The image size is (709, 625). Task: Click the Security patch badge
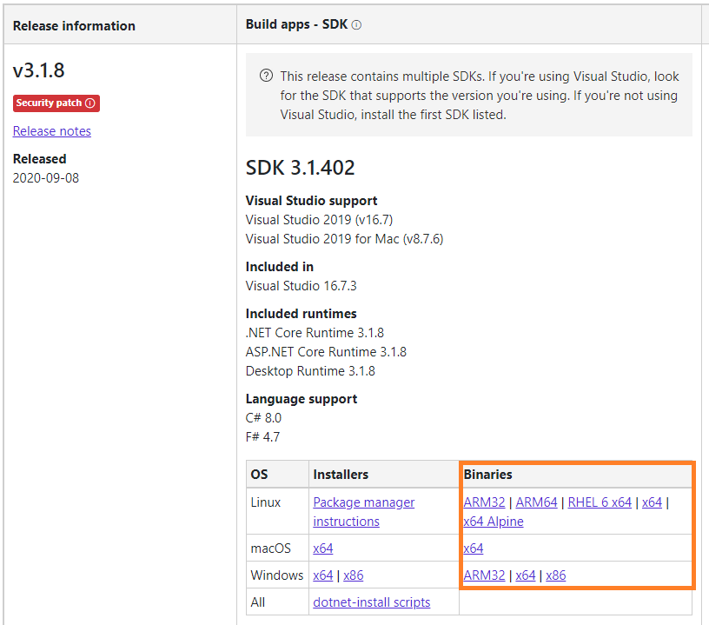click(x=56, y=103)
